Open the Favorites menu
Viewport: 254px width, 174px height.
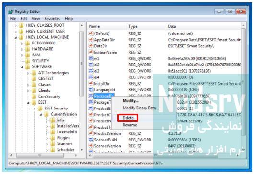(52, 19)
